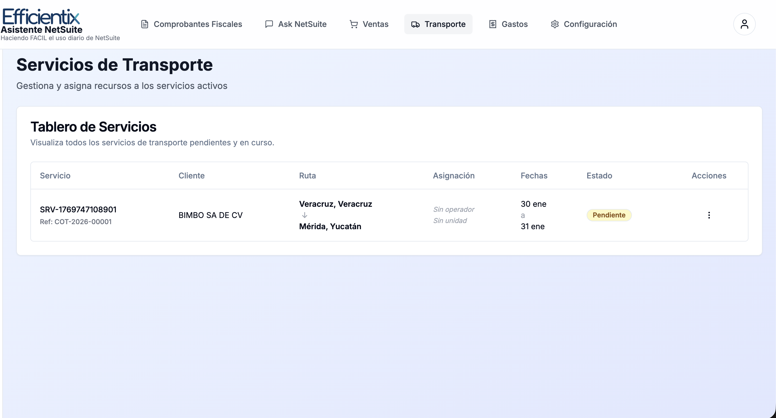The width and height of the screenshot is (776, 418).
Task: Click the Efficientix logo
Action: click(41, 17)
